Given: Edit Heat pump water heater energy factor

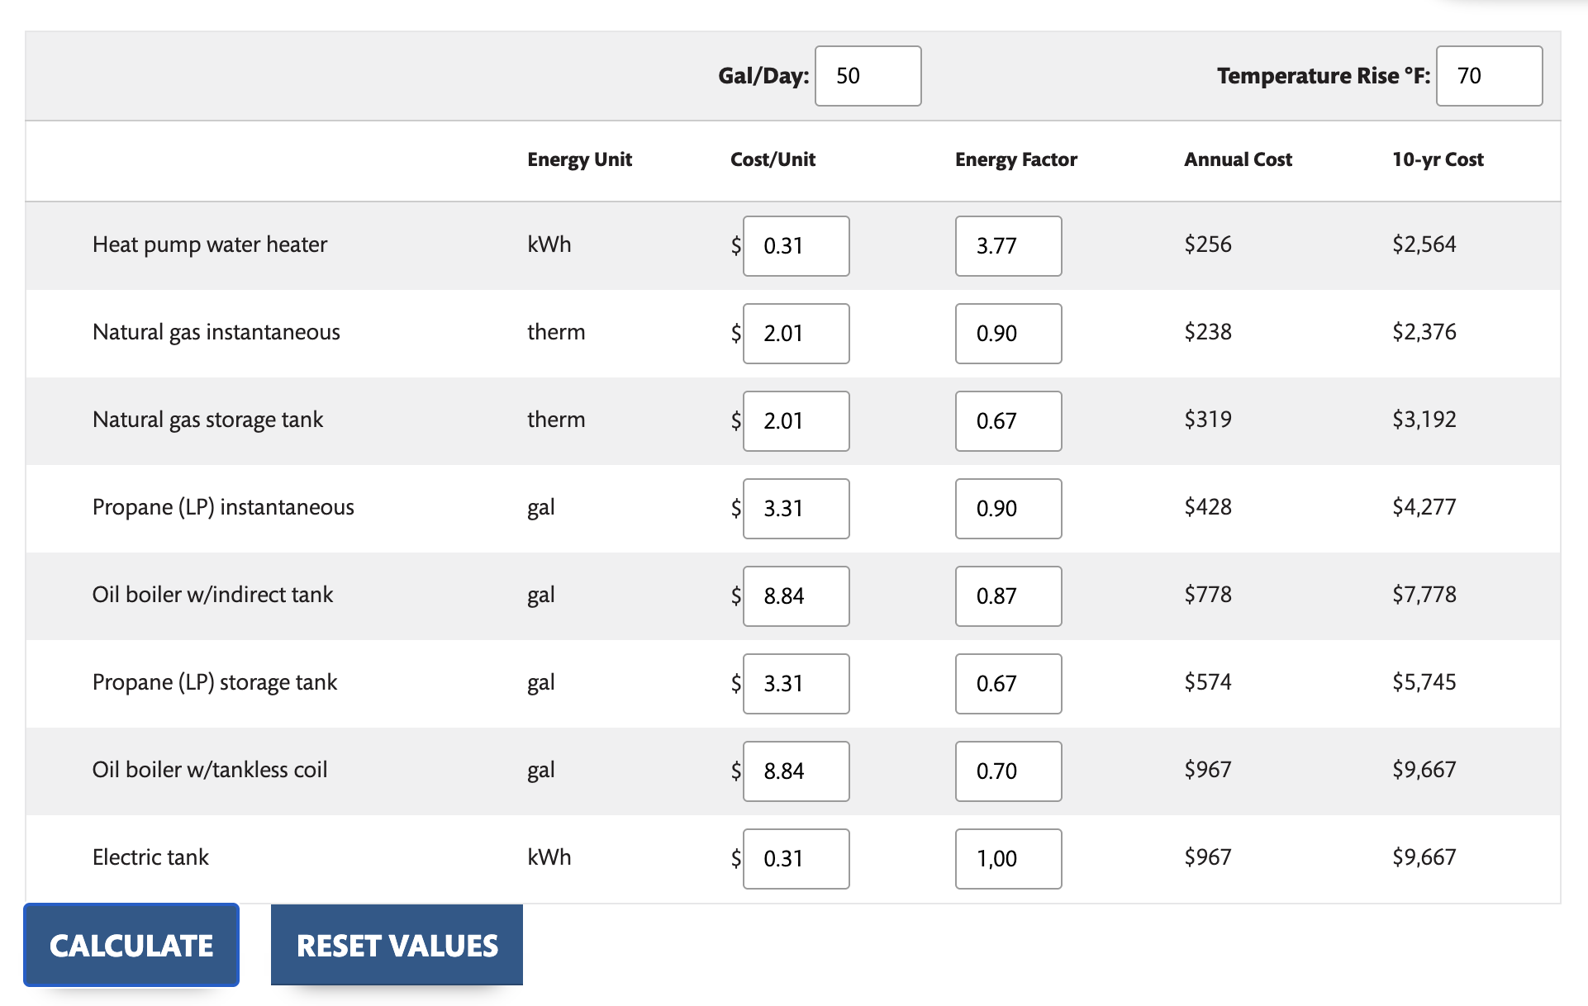Looking at the screenshot, I should (x=1009, y=246).
